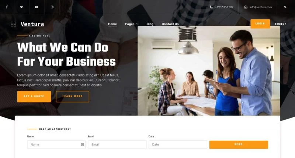Screen dimensions: 295x158
Task: Open the Twitter social icon
Action: click(x=21, y=7)
